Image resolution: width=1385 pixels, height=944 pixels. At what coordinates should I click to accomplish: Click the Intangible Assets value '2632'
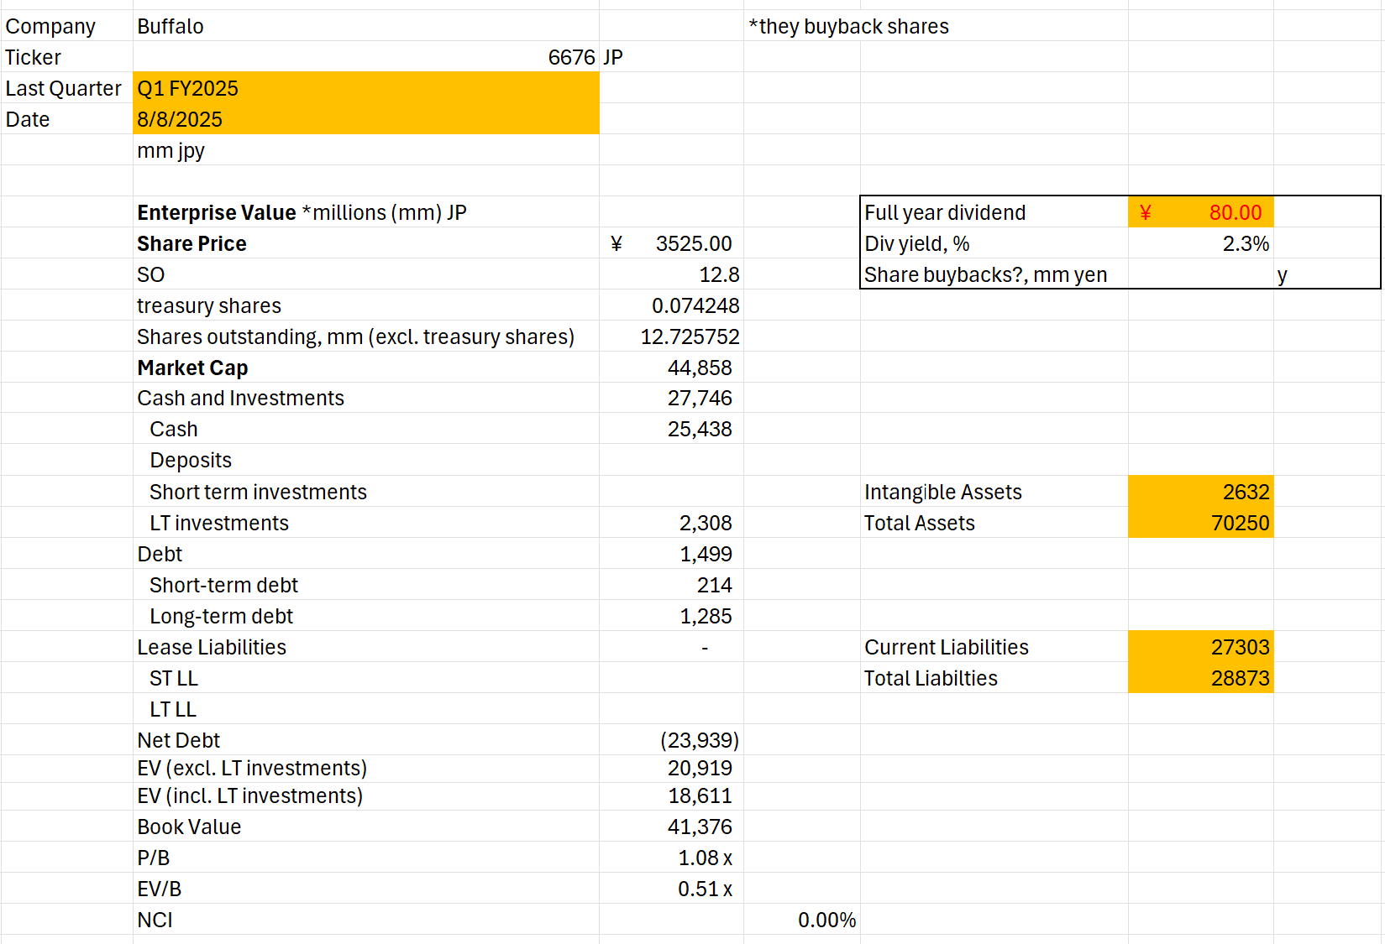tap(1201, 492)
